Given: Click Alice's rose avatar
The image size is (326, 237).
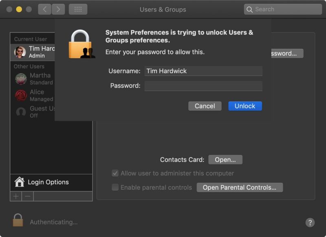Looking at the screenshot, I should click(x=21, y=94).
